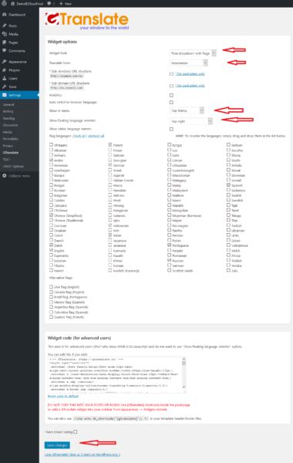
Task: Click the Love GTranslate rating link at bottom
Action: coord(83,455)
